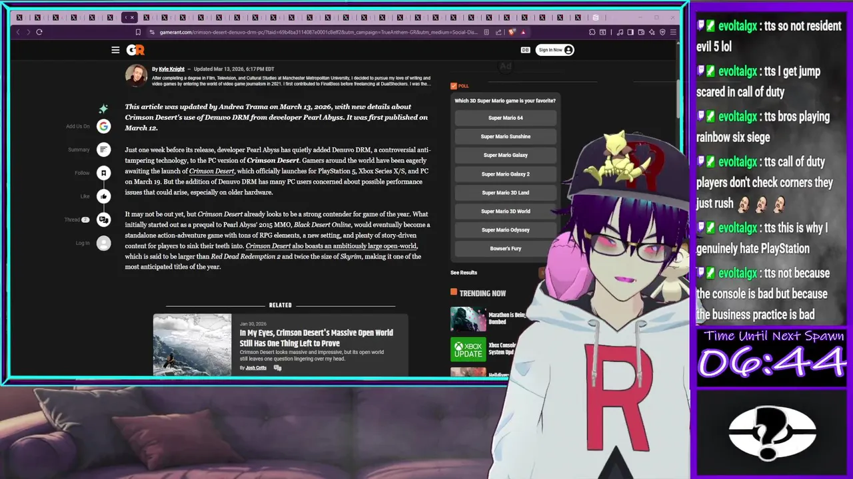The image size is (853, 479).
Task: Vote for Super Mario Odyssey
Action: [505, 230]
